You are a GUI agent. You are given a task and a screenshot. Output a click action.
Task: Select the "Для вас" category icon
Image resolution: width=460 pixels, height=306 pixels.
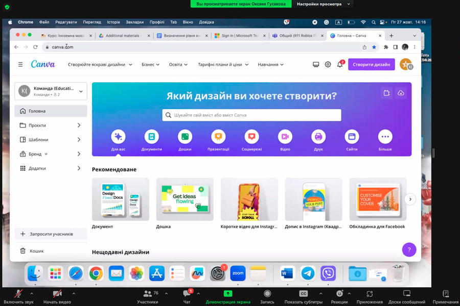pos(118,137)
